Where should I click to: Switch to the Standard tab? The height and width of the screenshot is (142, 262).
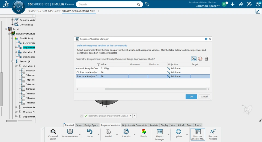[69, 125]
